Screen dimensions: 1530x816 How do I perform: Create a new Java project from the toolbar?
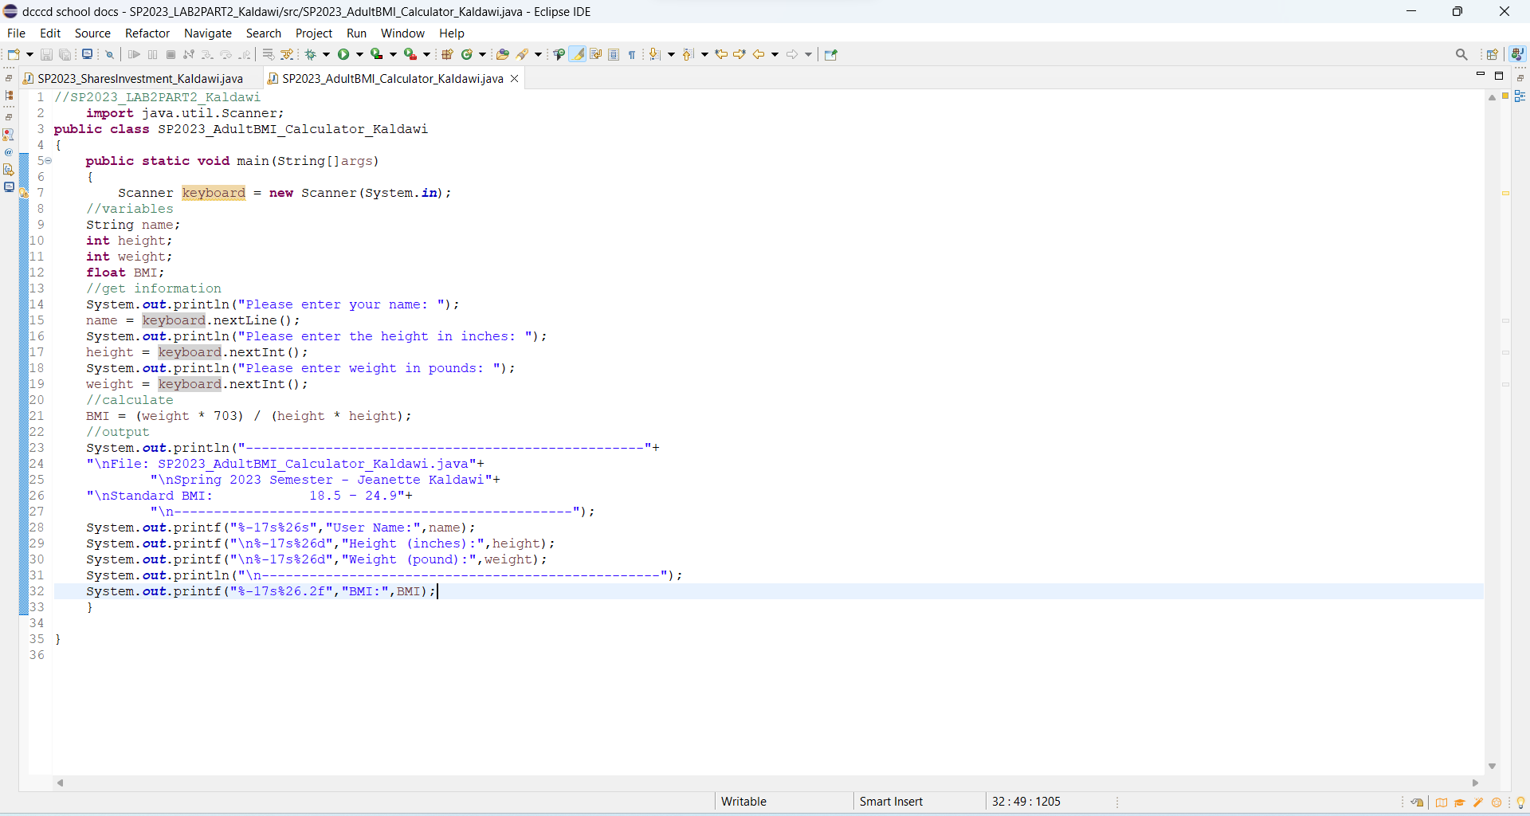click(x=448, y=54)
